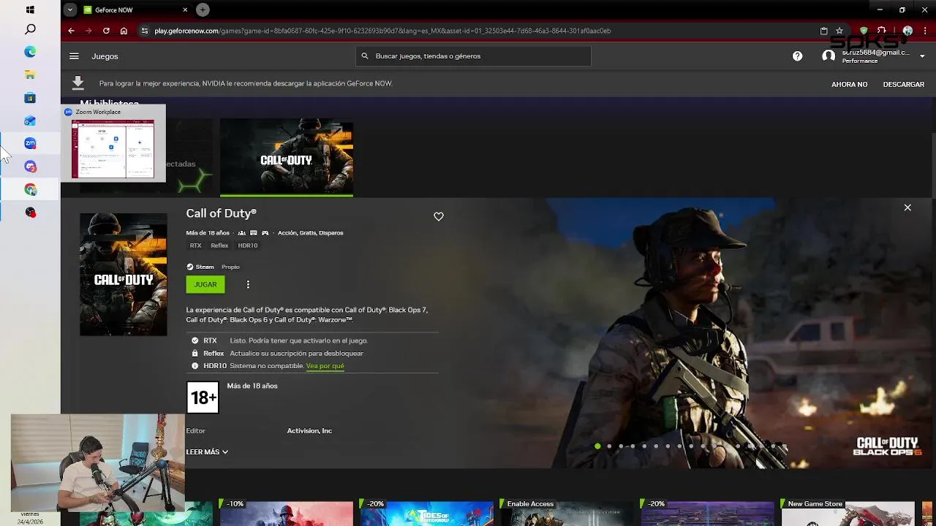Open Discord from the taskbar
936x526 pixels.
30,167
